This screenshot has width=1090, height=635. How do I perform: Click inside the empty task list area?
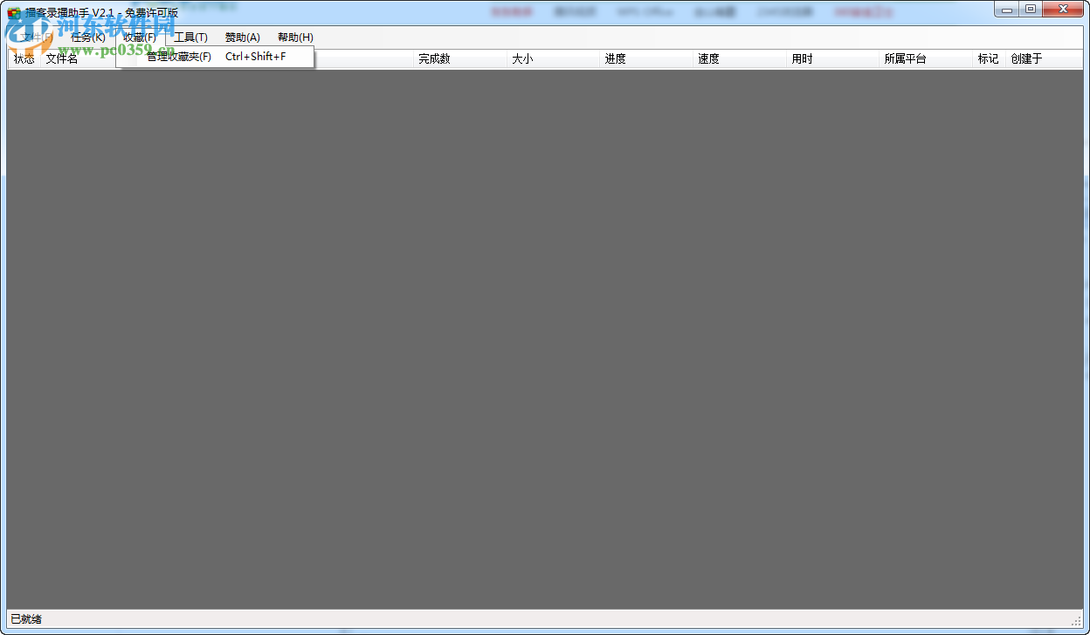point(542,349)
